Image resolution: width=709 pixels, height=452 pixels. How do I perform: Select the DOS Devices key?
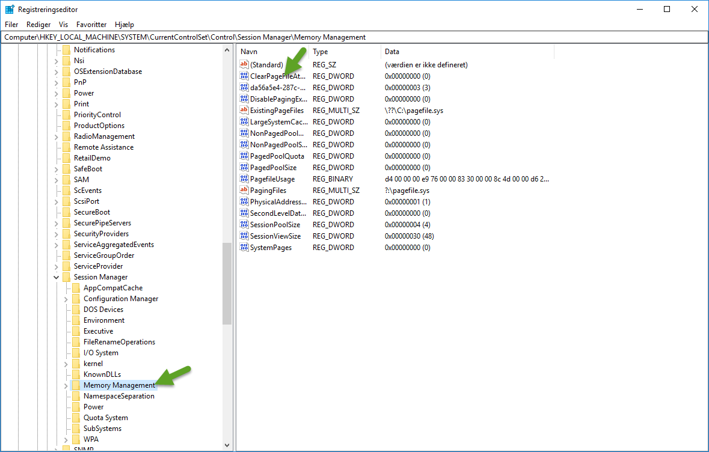pyautogui.click(x=103, y=309)
